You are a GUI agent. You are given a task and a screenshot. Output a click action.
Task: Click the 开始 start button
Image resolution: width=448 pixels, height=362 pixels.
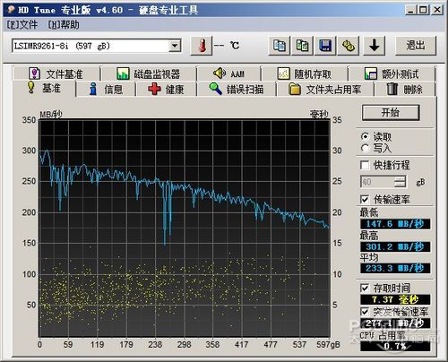(x=391, y=113)
